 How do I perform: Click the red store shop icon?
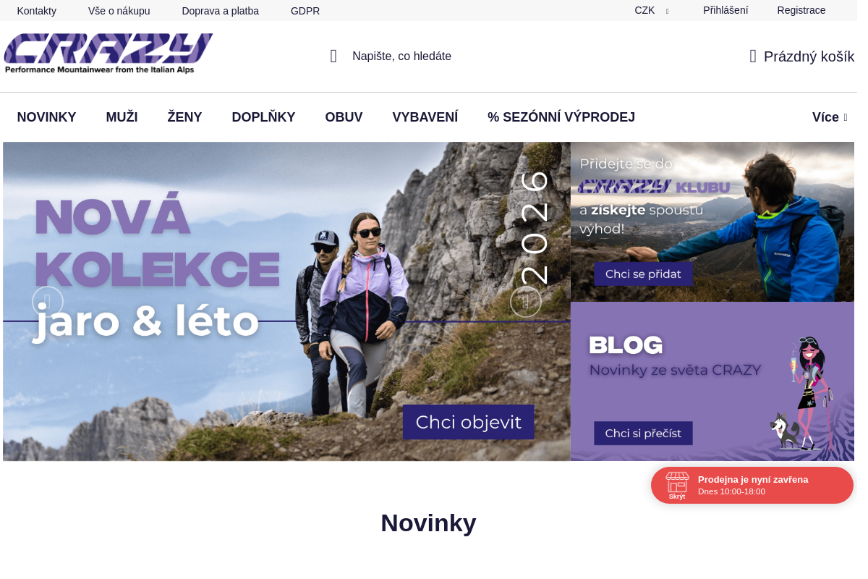click(x=677, y=481)
